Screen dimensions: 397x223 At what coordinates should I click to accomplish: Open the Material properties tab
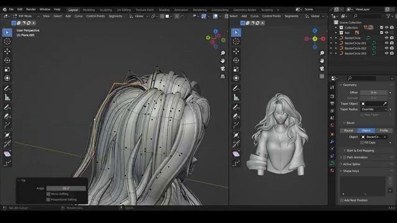coord(332,171)
